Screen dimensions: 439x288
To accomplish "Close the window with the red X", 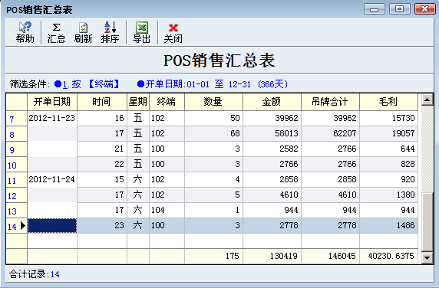I will click(x=424, y=9).
